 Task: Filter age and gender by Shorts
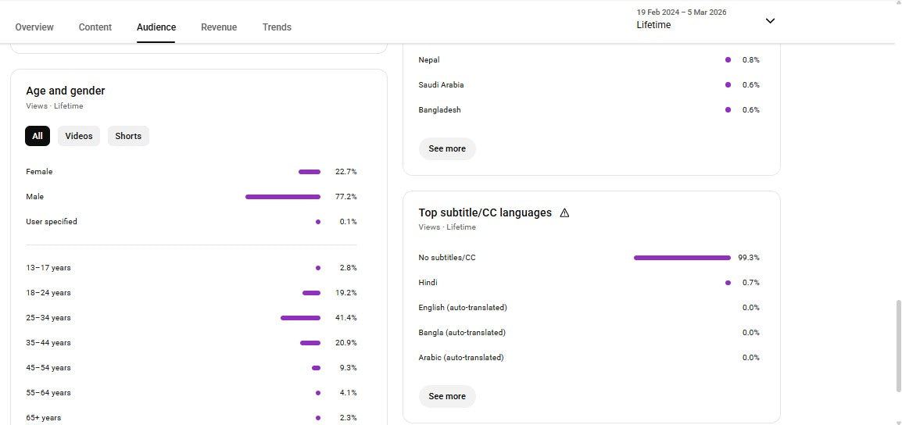coord(128,136)
